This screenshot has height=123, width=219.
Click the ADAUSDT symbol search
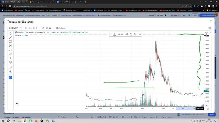pyautogui.click(x=13, y=28)
